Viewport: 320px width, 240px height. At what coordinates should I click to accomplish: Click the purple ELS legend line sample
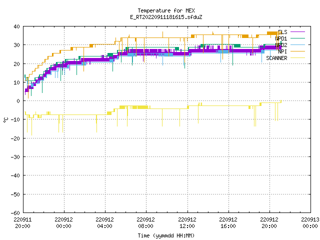pos(297,32)
